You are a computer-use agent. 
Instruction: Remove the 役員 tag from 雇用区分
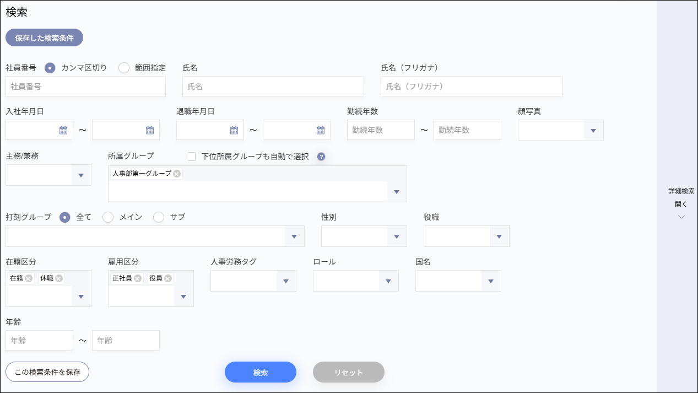pos(168,278)
